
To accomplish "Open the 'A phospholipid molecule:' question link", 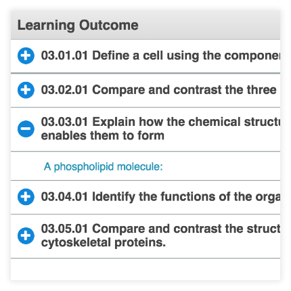I will tap(104, 167).
